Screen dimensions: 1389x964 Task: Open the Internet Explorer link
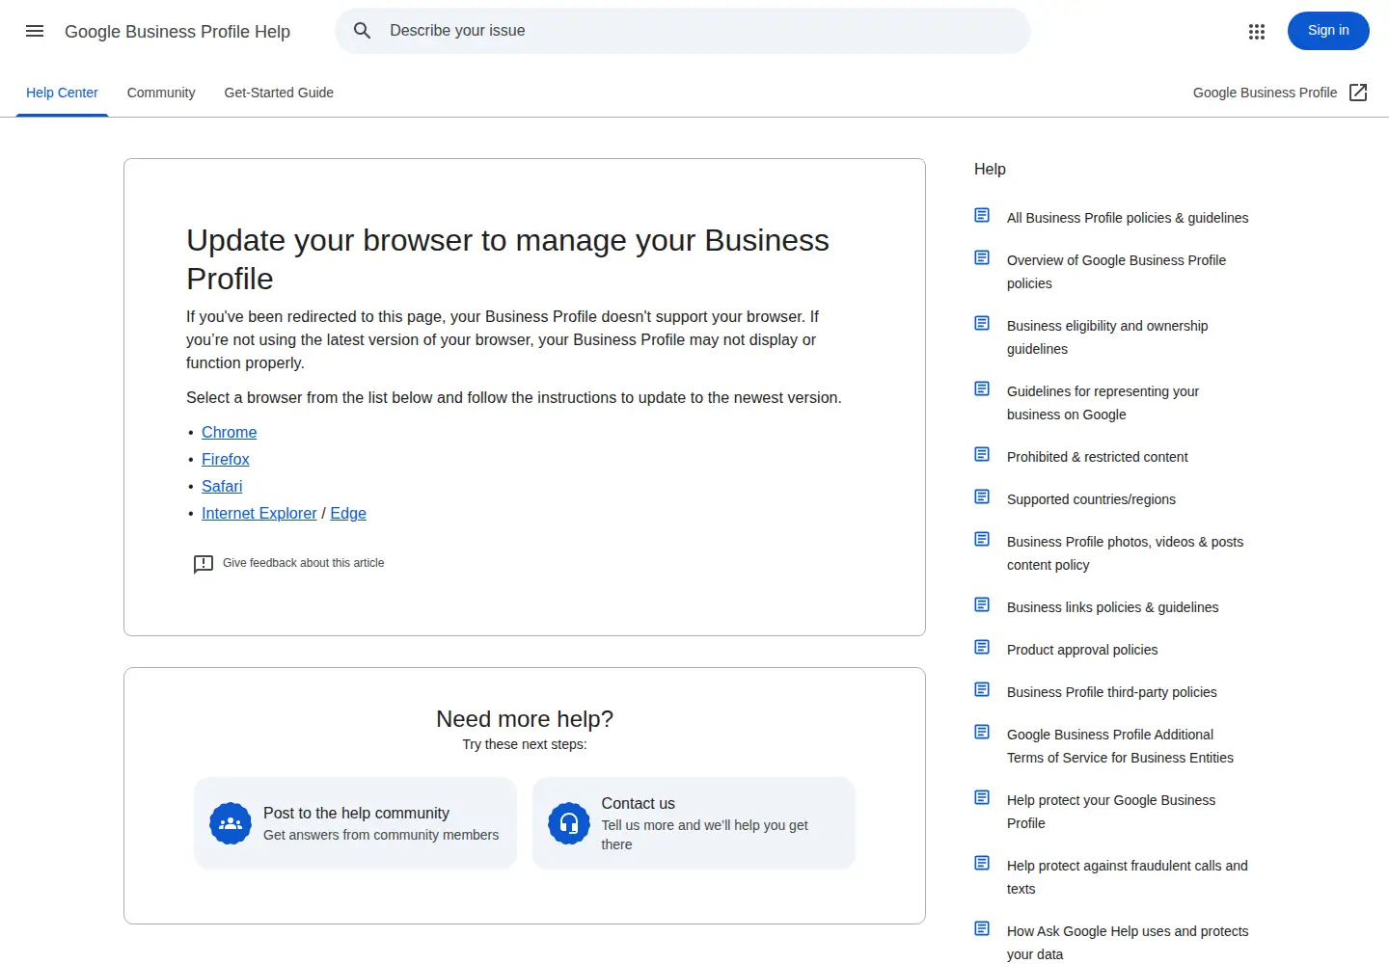259,513
